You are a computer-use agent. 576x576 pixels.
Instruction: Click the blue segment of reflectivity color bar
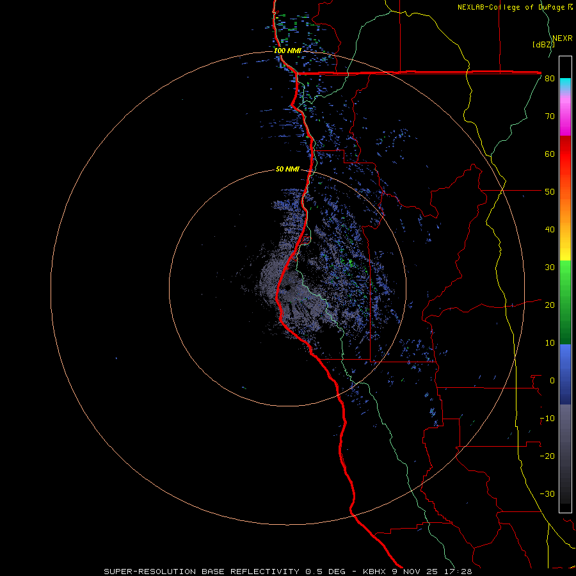coord(565,374)
